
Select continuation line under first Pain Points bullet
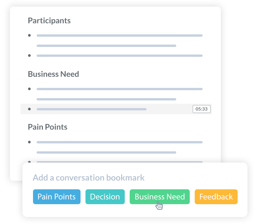coord(106,153)
